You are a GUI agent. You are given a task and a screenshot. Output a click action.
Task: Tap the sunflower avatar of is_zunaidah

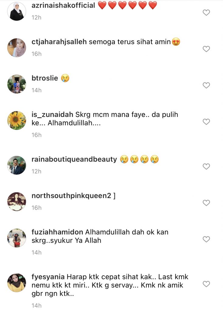tap(17, 120)
